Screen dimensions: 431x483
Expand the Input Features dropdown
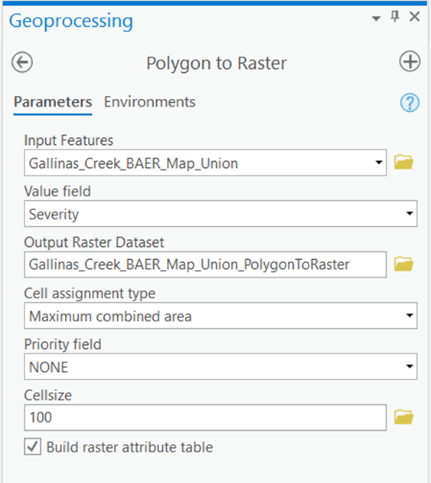[379, 163]
